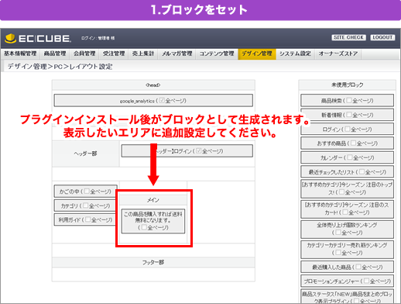Click the ログイン:管理者 様 text
The height and width of the screenshot is (304, 401).
[98, 38]
